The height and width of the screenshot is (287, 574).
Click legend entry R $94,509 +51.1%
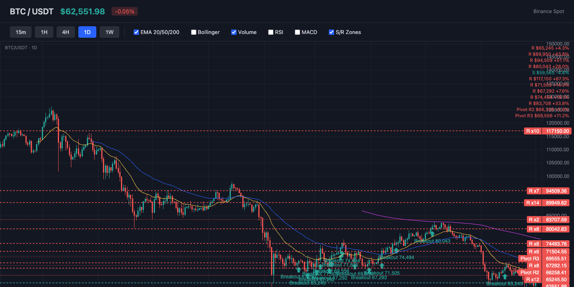[x=549, y=60]
